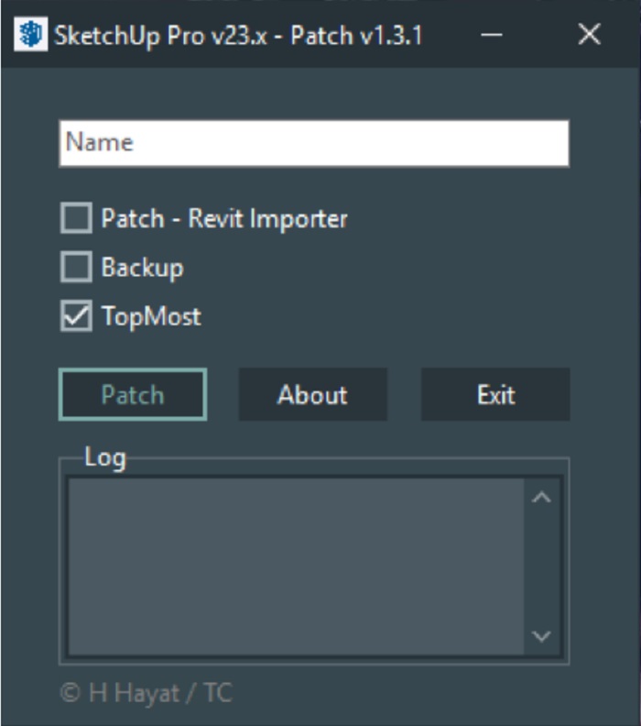Click the Log group box heading
This screenshot has height=726, width=641.
pyautogui.click(x=104, y=456)
